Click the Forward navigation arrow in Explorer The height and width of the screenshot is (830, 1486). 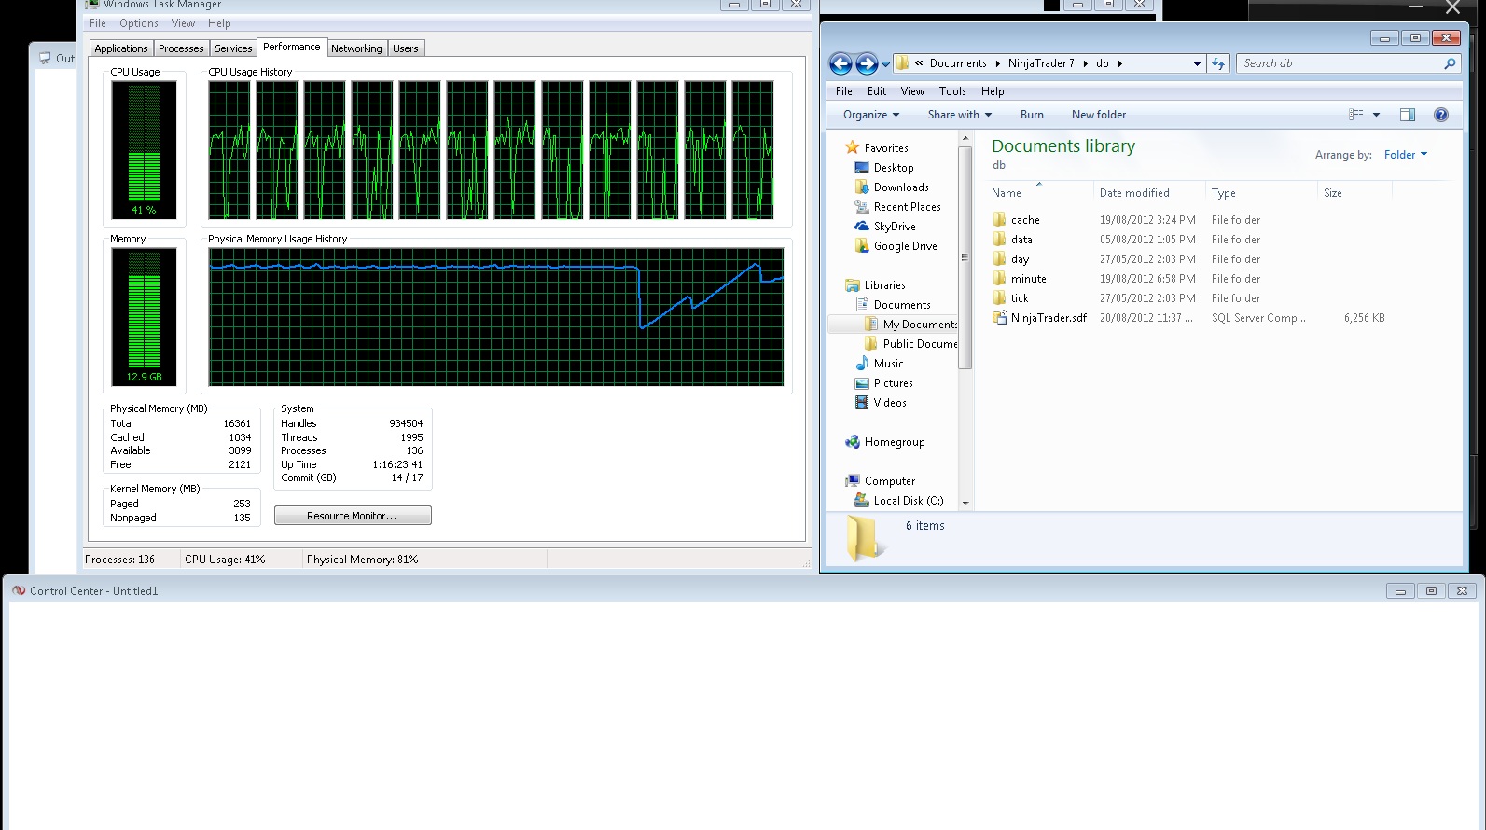coord(866,63)
